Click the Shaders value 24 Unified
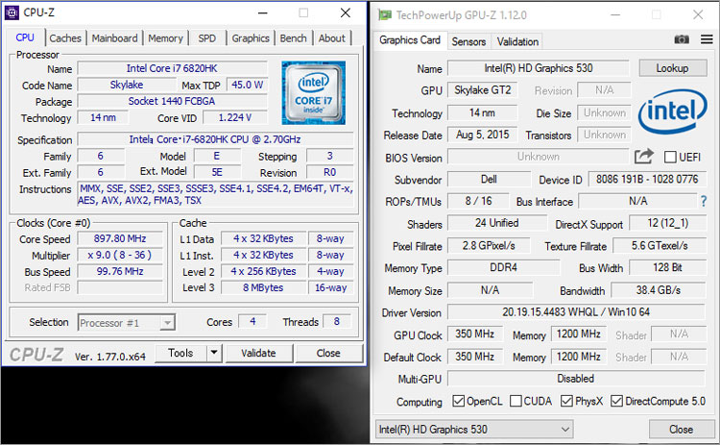Screen dimensions: 720x445 click(x=497, y=223)
